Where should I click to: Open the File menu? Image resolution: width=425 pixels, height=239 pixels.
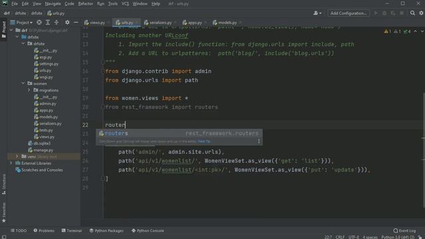tap(15, 4)
